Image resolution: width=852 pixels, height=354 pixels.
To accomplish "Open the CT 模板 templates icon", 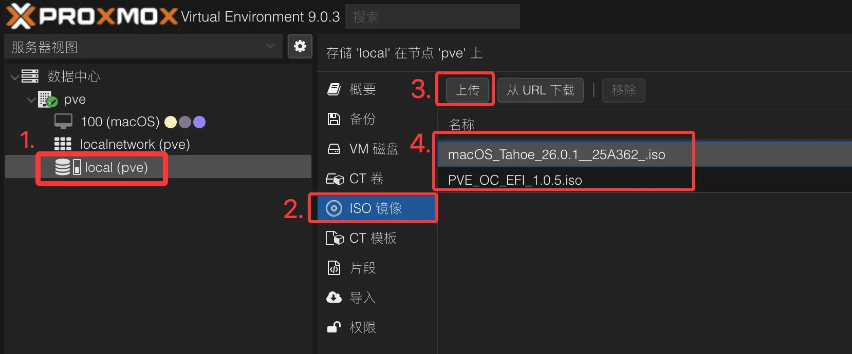I will pyautogui.click(x=335, y=238).
